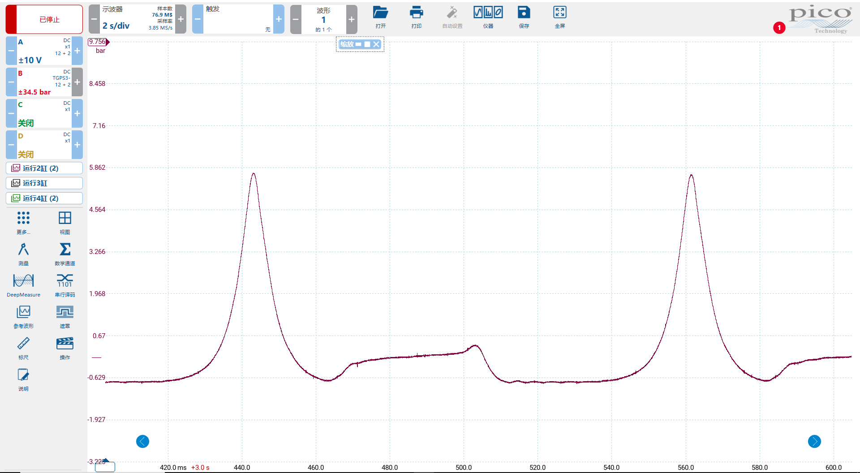Pan waveform right with blue arrow
860x473 pixels.
pos(814,442)
